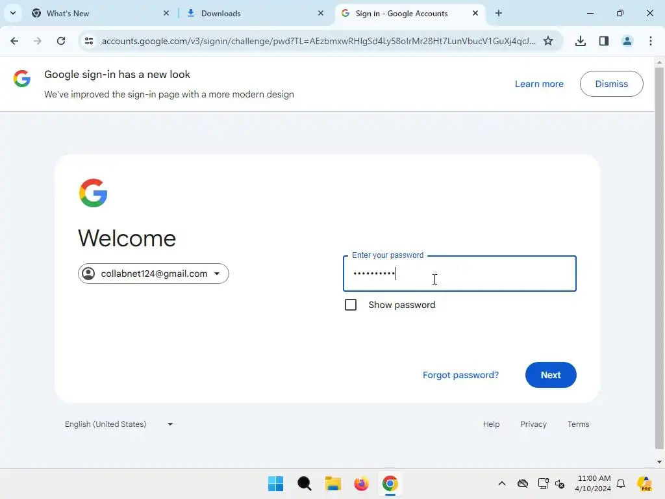Screen dimensions: 665x499
Task: Open network display tray icon
Action: 543,483
